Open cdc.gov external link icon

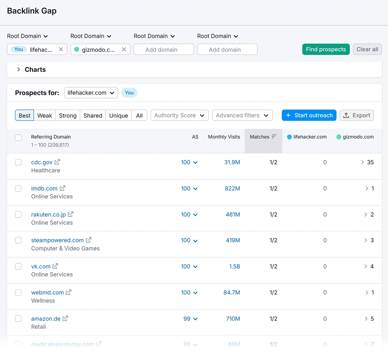pos(57,162)
